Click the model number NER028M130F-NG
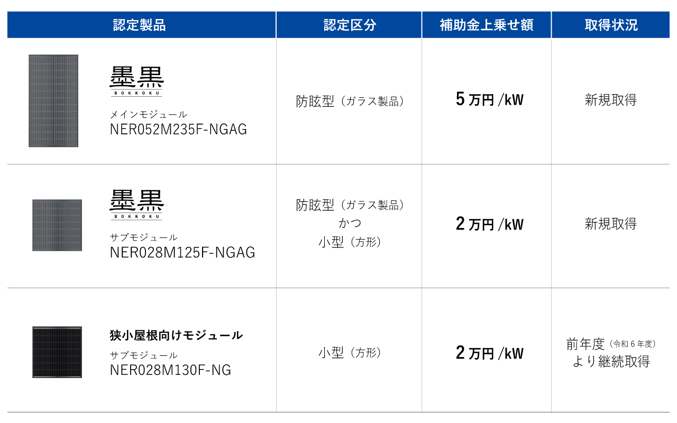Screen dimensions: 677x423 [170, 370]
